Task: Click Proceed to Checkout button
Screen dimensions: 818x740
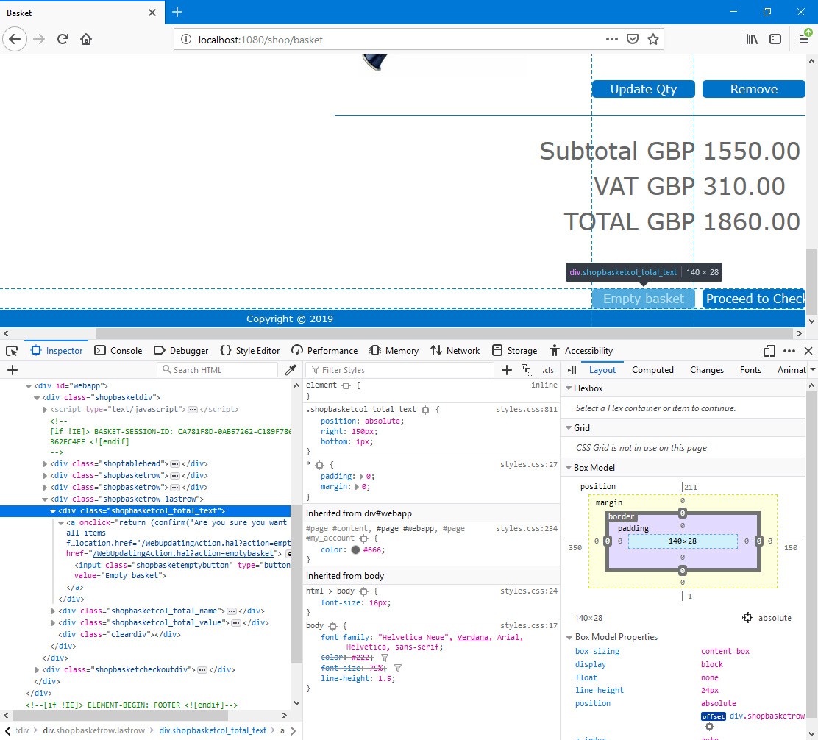Action: (x=754, y=299)
